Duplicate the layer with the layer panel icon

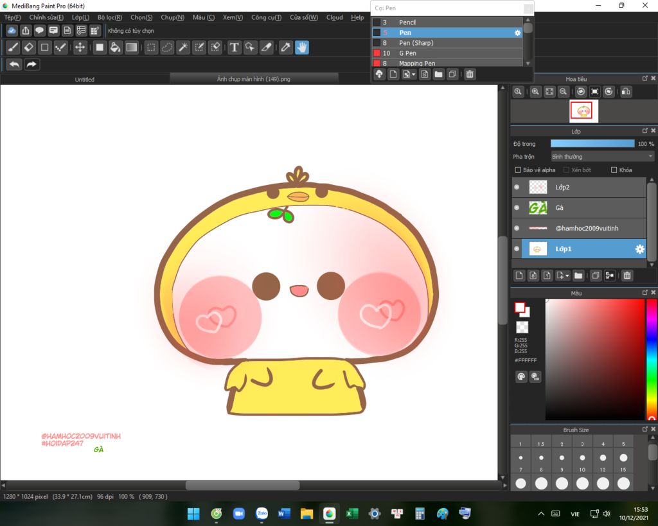pyautogui.click(x=596, y=276)
